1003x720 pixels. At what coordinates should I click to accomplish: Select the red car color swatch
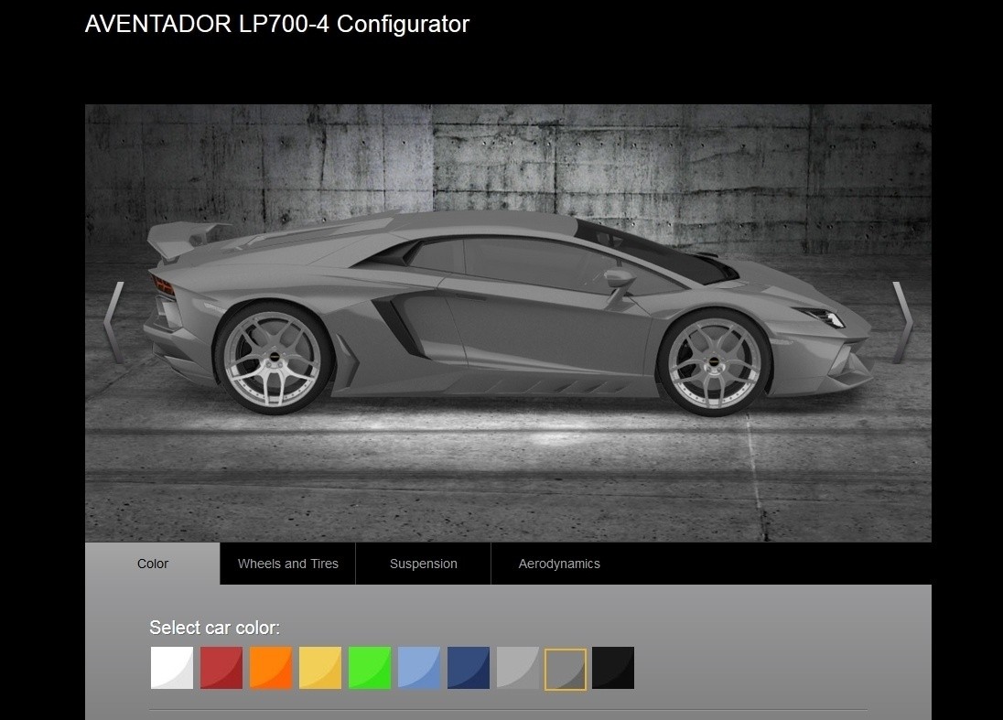pos(221,668)
